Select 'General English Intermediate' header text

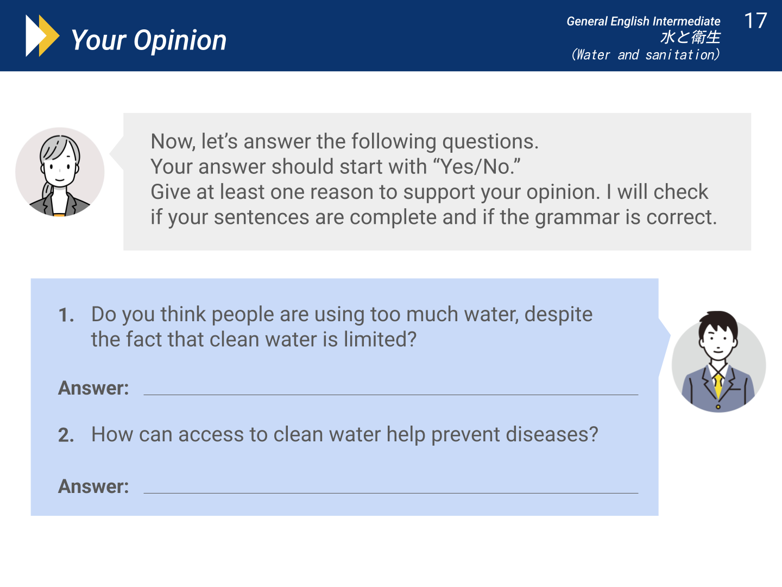click(644, 21)
